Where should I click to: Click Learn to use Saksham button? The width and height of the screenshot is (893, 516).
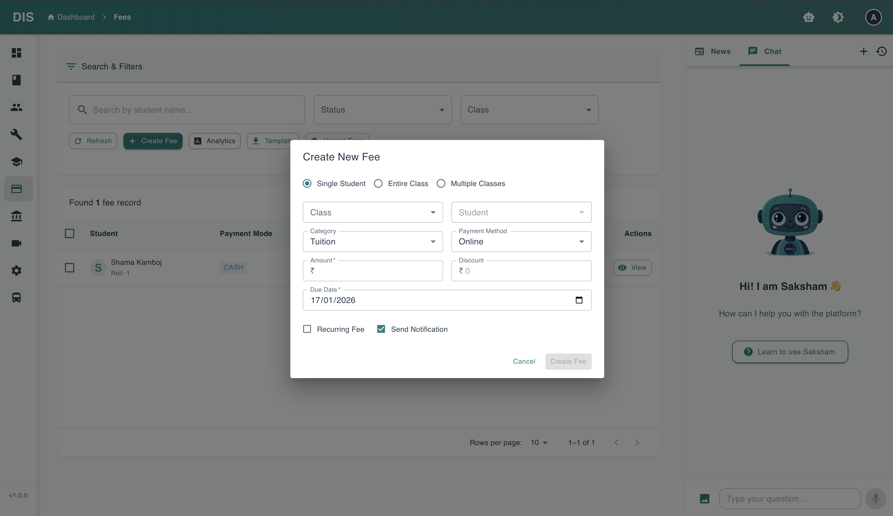click(790, 352)
